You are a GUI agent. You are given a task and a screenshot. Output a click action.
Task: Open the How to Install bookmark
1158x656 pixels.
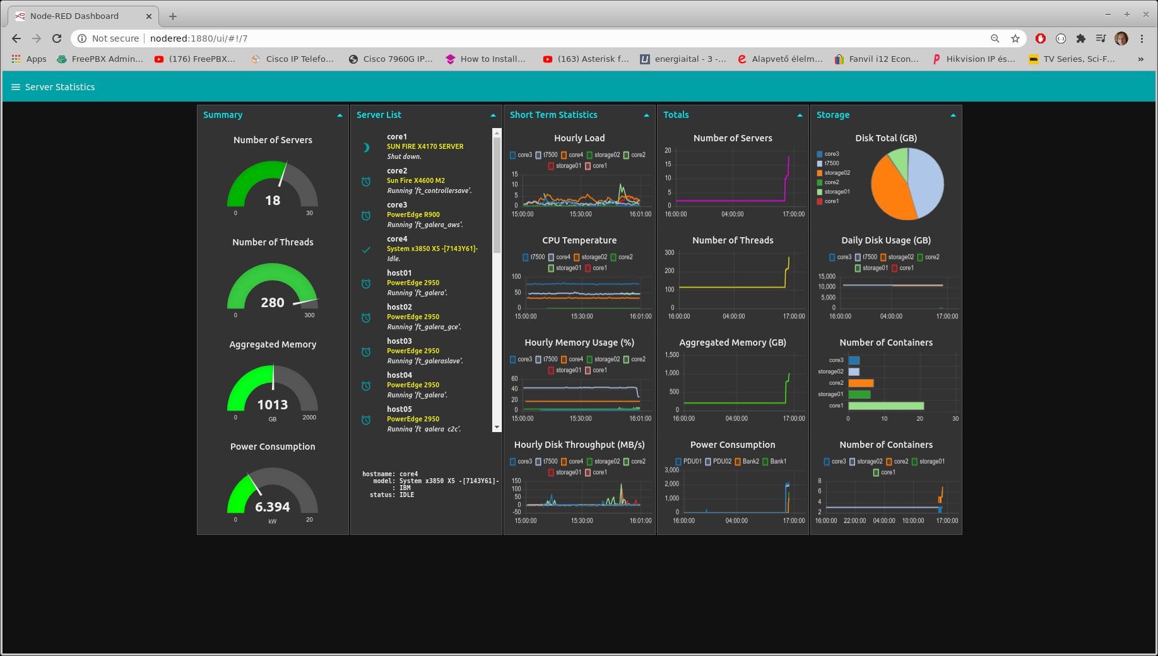tap(486, 59)
